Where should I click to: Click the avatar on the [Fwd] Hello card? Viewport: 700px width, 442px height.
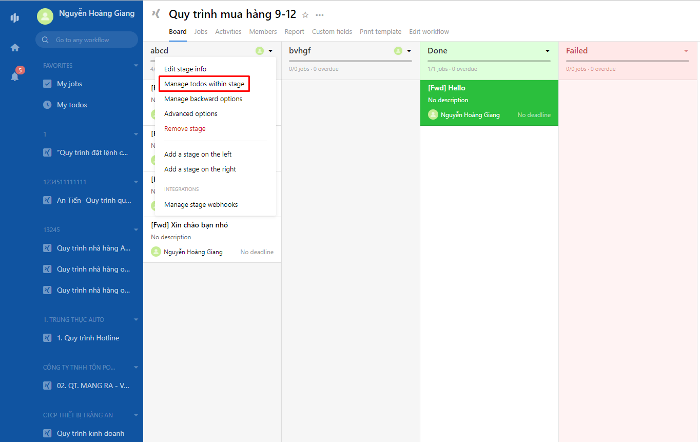point(433,114)
